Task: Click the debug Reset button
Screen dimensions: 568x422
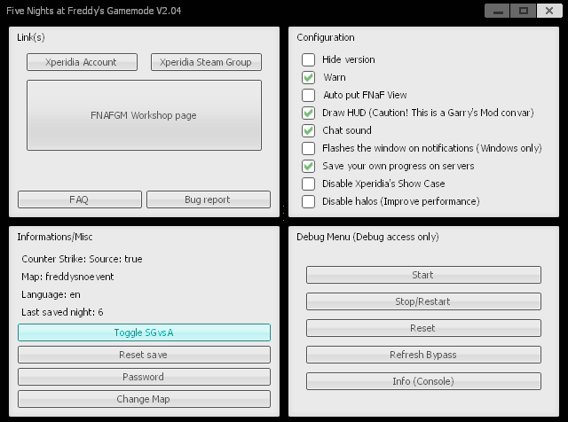Action: pyautogui.click(x=424, y=328)
